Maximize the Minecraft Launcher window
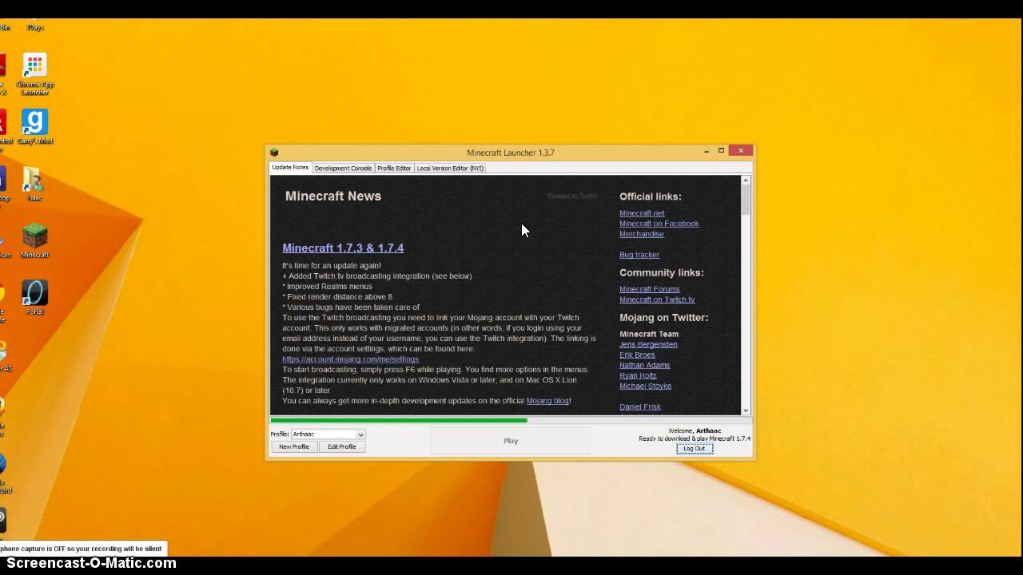This screenshot has height=575, width=1023. 721,151
